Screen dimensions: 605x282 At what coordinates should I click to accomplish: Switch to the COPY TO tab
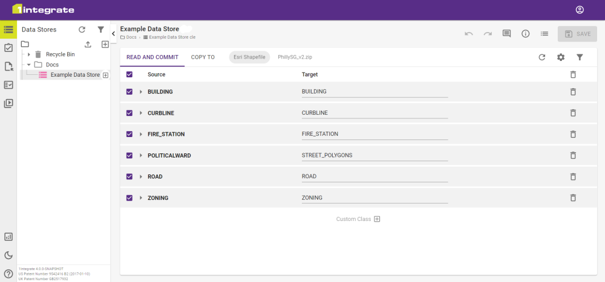(203, 57)
